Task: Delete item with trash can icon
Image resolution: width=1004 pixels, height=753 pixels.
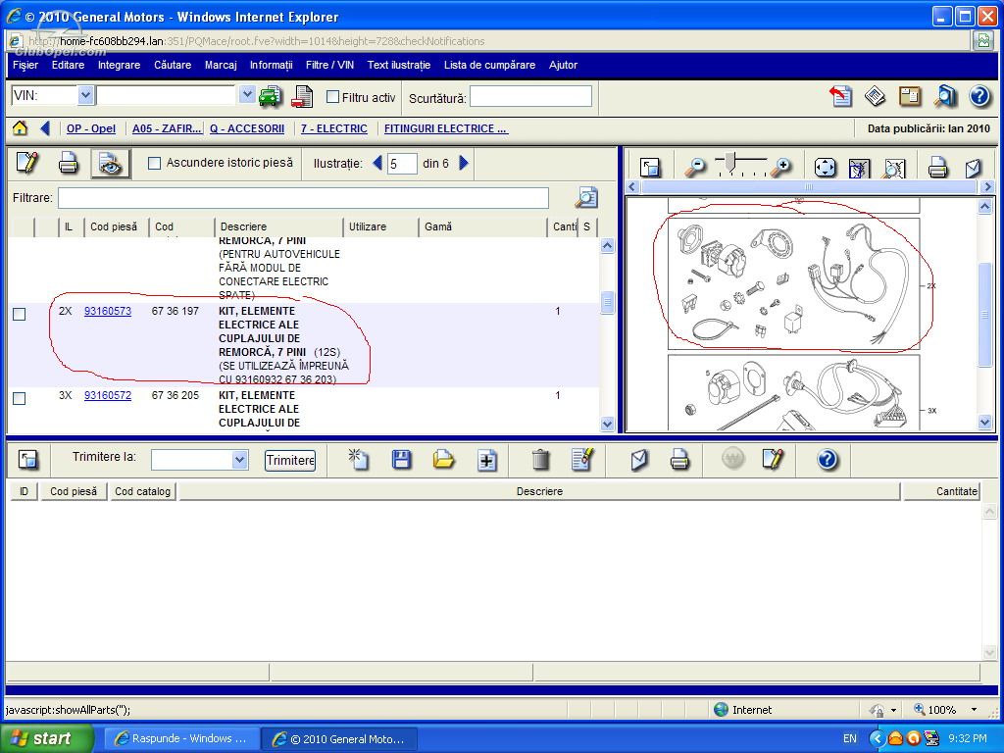Action: click(x=540, y=459)
